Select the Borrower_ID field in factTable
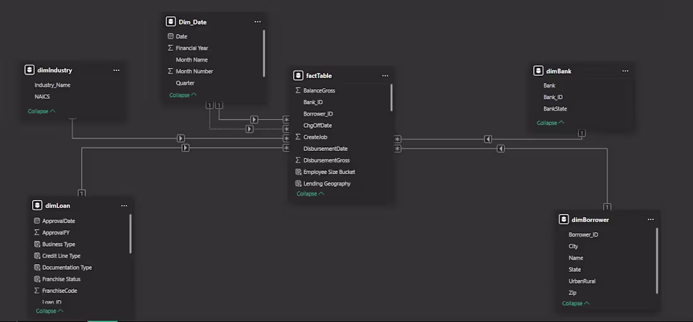Viewport: 693px width, 322px height. (x=318, y=114)
